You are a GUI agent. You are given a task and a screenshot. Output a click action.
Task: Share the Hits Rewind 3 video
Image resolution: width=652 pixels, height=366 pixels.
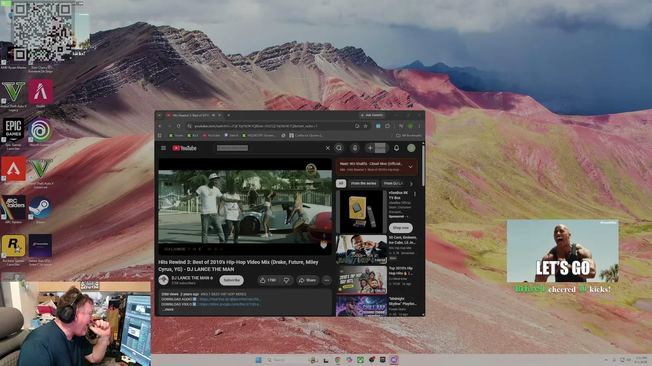(307, 280)
